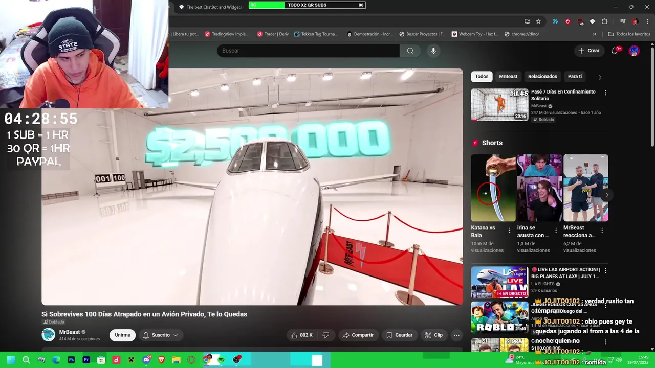Open options menu for Katana vs Bala short
This screenshot has height=368, width=655.
tap(509, 231)
